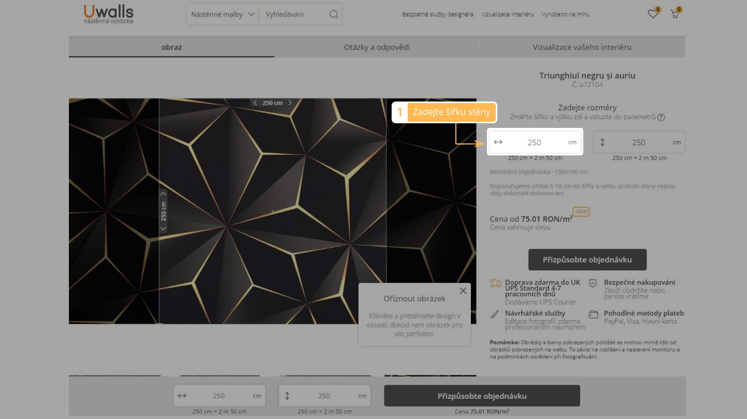
Task: Click the help question mark icon
Action: click(661, 117)
